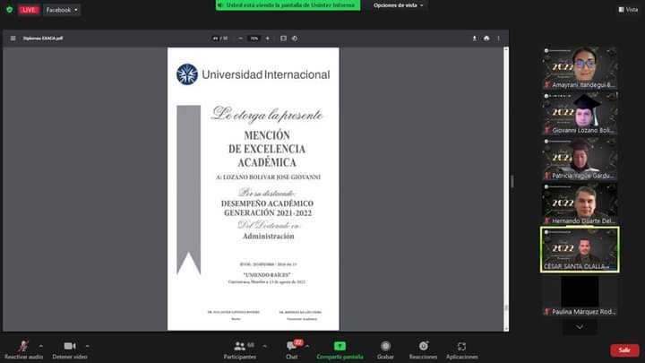Select Paulina Márquez participant tile
Image resolution: width=645 pixels, height=363 pixels.
(580, 295)
